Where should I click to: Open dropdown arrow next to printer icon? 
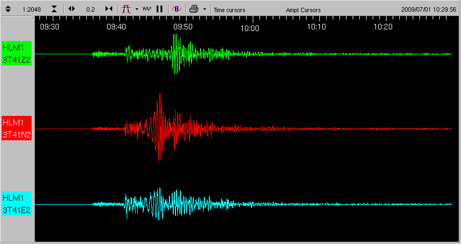coord(204,9)
